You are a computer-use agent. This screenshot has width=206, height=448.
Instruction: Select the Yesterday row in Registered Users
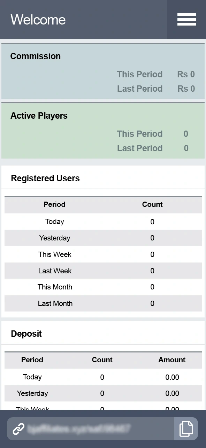(54, 238)
